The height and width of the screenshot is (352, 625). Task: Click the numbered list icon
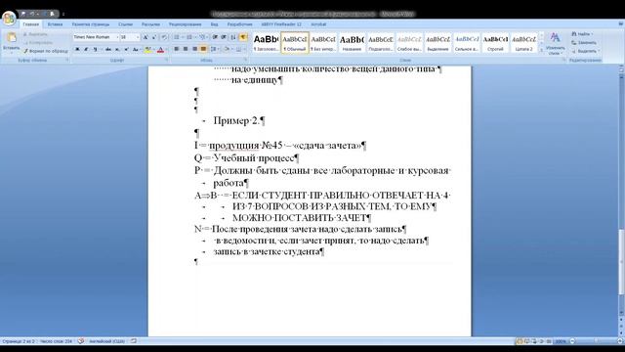[x=189, y=37]
